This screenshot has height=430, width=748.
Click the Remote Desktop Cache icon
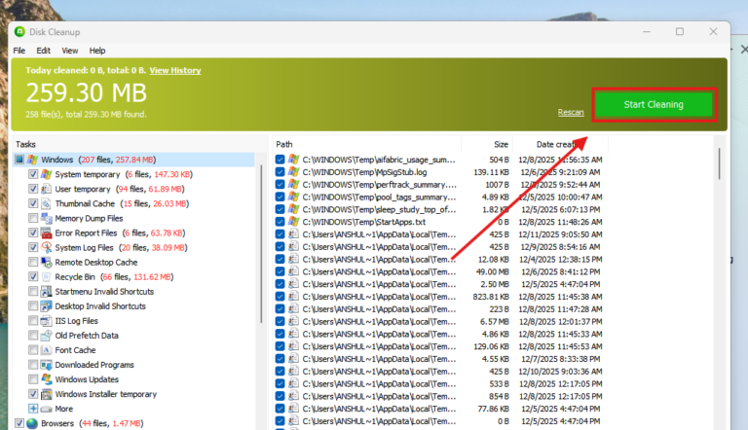click(47, 263)
